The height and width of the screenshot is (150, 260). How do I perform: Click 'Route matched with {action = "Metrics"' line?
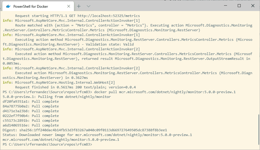134,25
